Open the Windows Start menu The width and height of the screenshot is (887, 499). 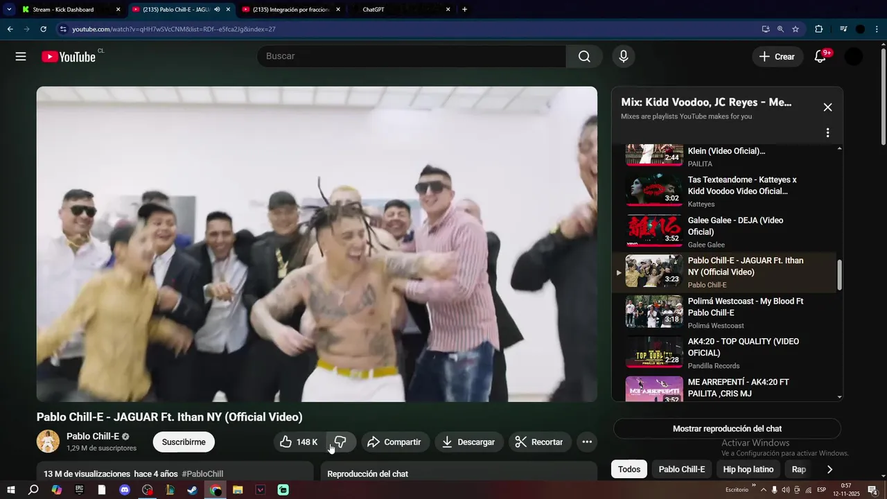pyautogui.click(x=10, y=490)
